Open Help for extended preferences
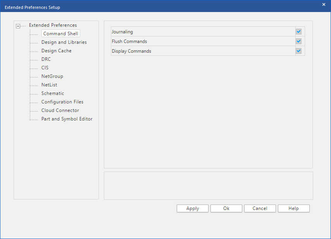 click(x=294, y=208)
